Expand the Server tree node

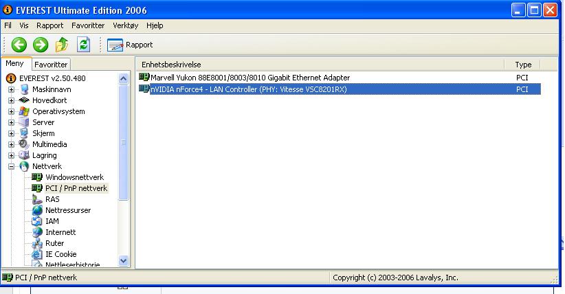point(11,122)
